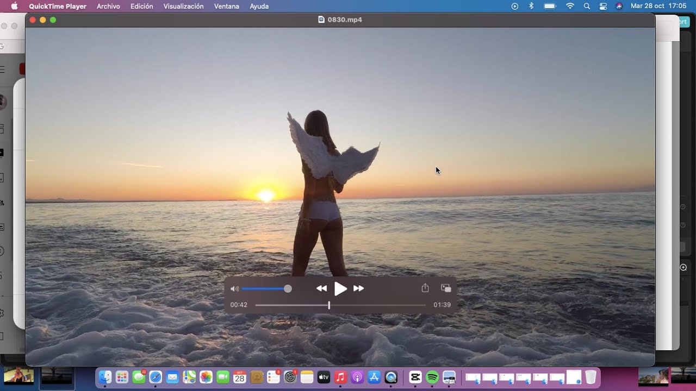
Task: Toggle picture-in-picture mode
Action: 446,288
